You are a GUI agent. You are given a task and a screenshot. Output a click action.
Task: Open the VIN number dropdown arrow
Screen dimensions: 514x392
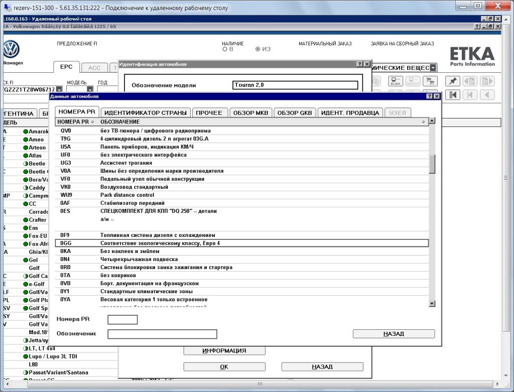point(59,89)
